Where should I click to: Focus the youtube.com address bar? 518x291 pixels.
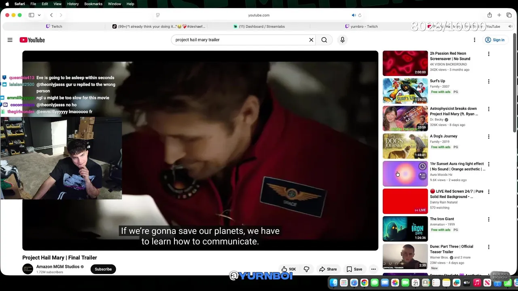[x=259, y=15]
